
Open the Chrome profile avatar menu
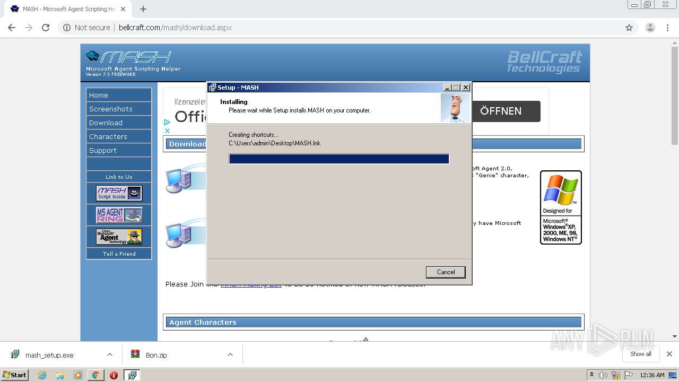pyautogui.click(x=650, y=28)
